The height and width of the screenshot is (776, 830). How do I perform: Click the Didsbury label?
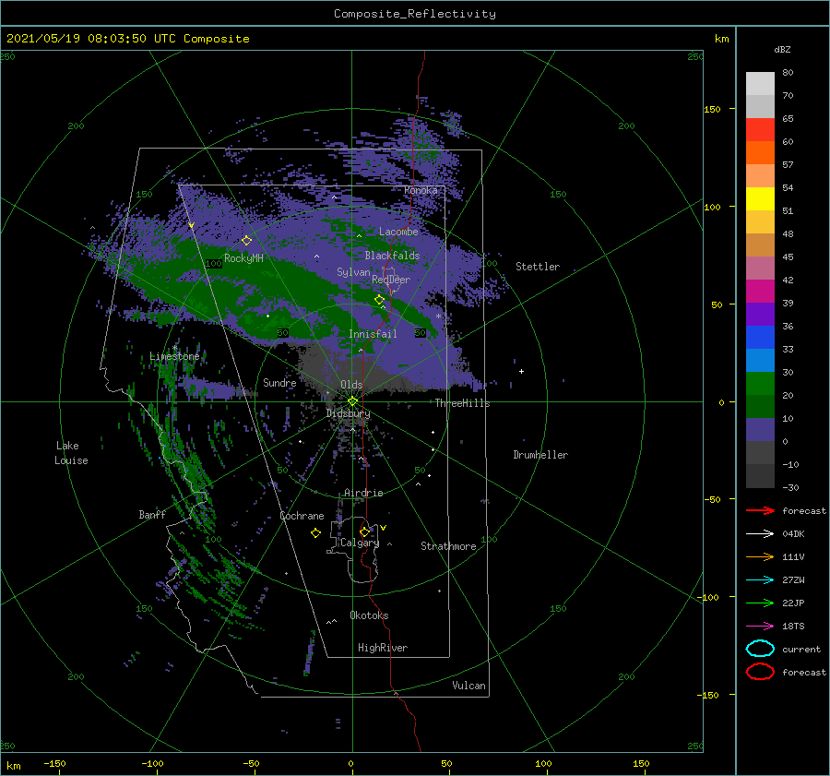[348, 413]
